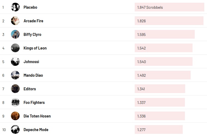Click the Biffy Clyro name link
207x136 pixels.
point(32,35)
